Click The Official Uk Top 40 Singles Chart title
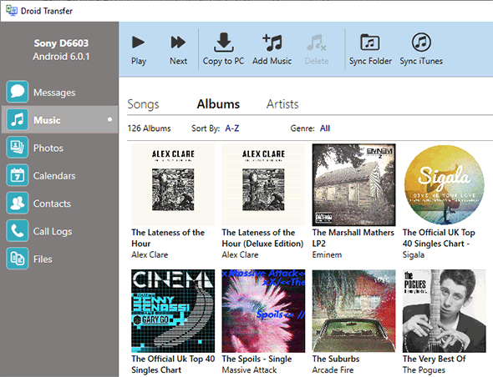This screenshot has height=377, width=493. [173, 364]
